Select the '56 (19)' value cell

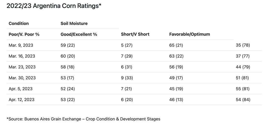click(176, 67)
